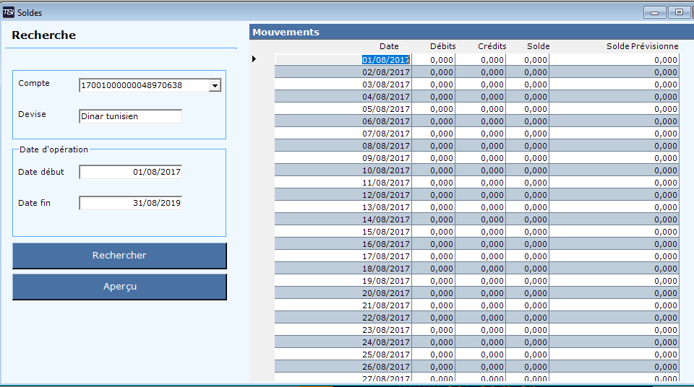Select the date cell 18/08/2017
The height and width of the screenshot is (387, 694).
[x=343, y=269]
